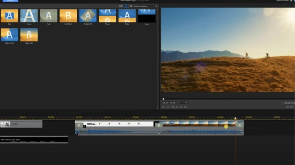The width and height of the screenshot is (295, 165).
Task: Click library scrollbar up arrow
Action: tap(157, 10)
